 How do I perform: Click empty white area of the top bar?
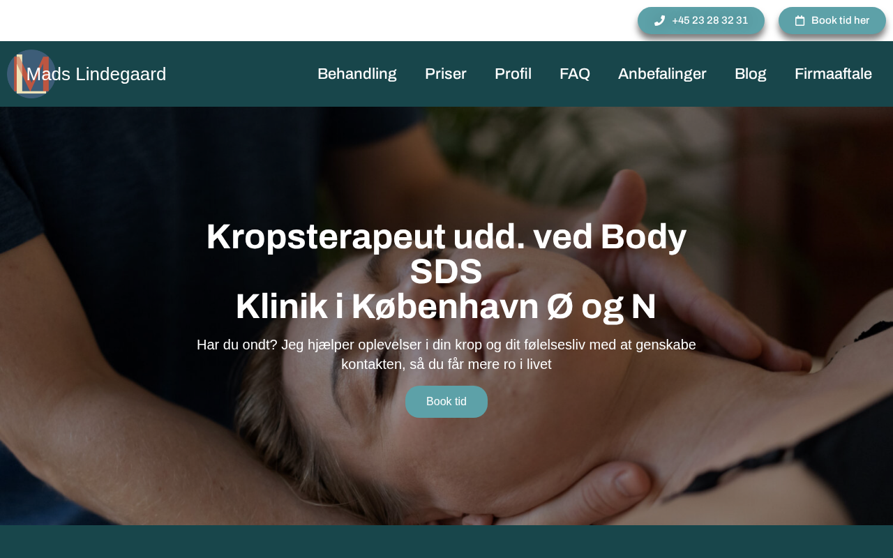[314, 20]
